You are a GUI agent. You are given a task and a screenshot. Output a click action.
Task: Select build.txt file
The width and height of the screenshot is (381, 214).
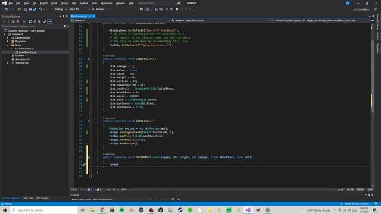(x=20, y=55)
